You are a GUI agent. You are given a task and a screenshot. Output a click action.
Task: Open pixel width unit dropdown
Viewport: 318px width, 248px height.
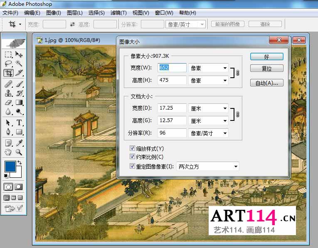click(208, 68)
